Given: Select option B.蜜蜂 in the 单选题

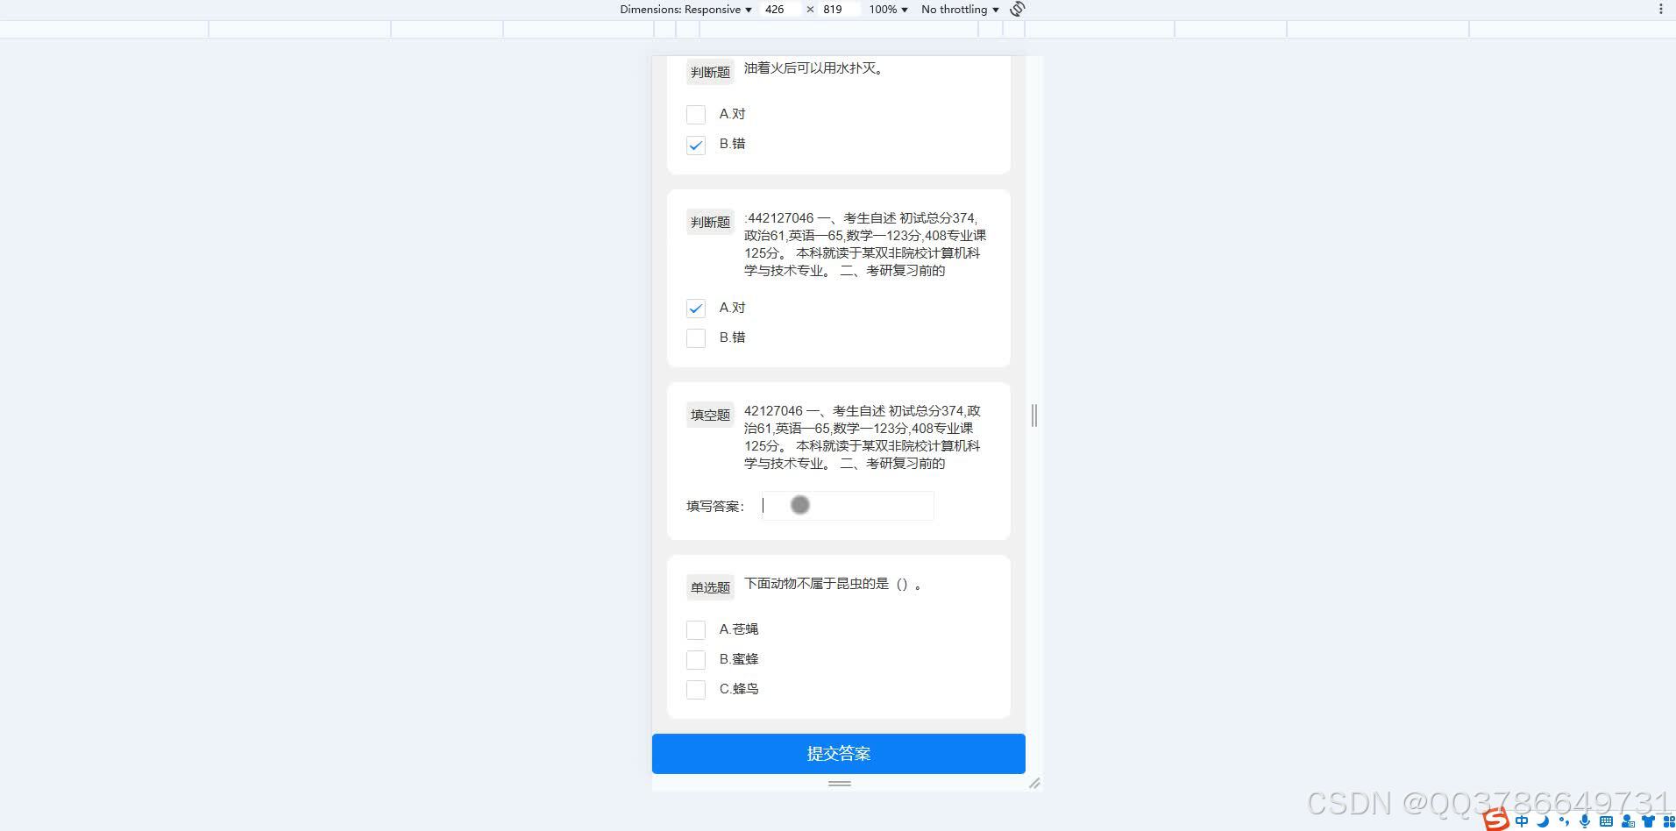Looking at the screenshot, I should (695, 659).
